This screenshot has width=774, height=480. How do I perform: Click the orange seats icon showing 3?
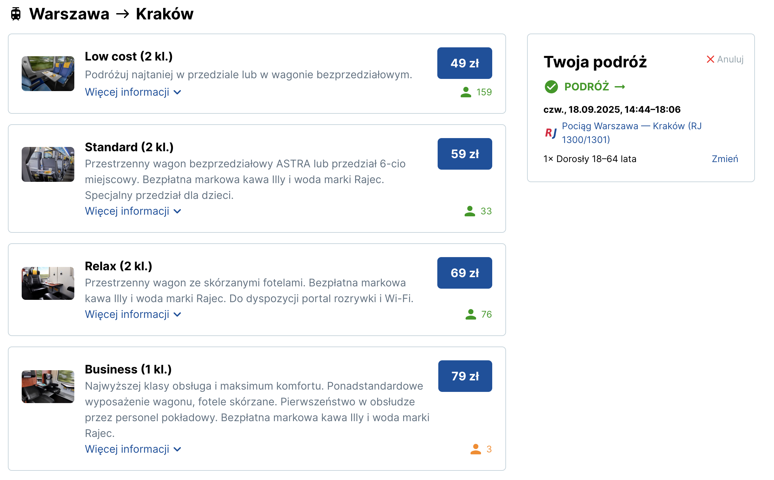(x=475, y=449)
